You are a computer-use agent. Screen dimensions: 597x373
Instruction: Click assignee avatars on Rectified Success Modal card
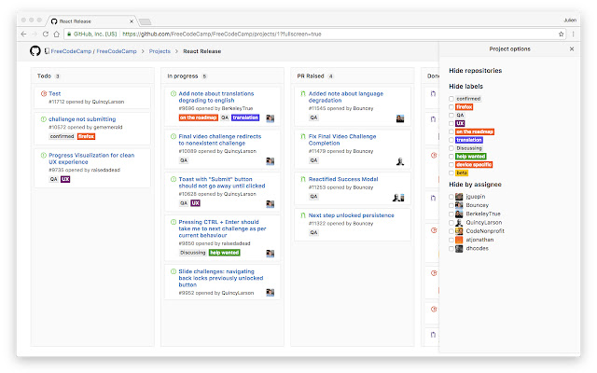398,198
